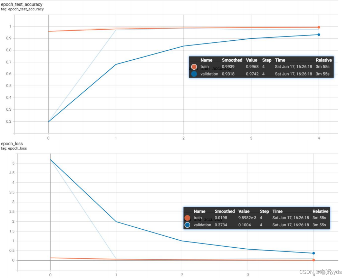This screenshot has height=278, width=347.
Task: Click the 4.5 y-axis label on loss chart
Action: [x=12, y=173]
